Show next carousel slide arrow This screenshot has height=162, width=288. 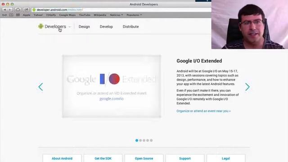(x=247, y=87)
